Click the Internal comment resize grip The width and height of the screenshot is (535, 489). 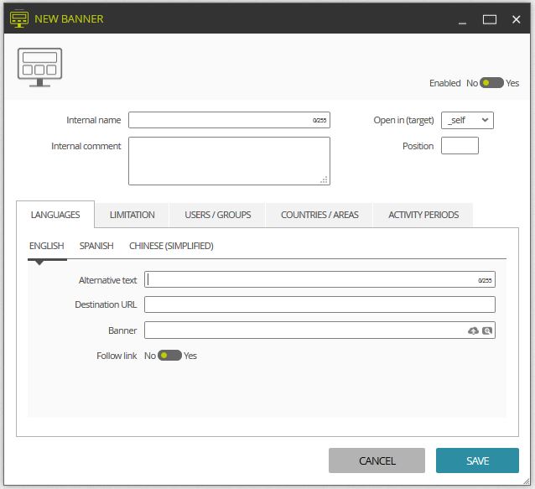click(325, 179)
